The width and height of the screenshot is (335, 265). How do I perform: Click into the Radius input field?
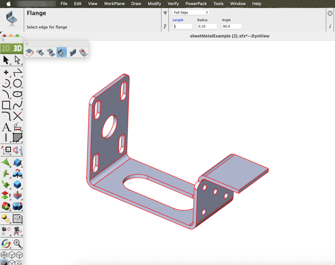pyautogui.click(x=207, y=27)
